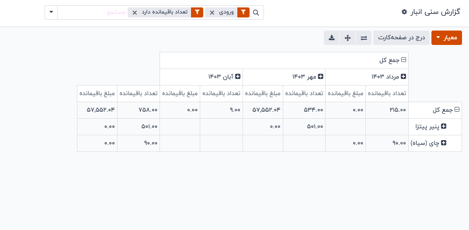This screenshot has width=469, height=230.
Task: Click the 'درج در صفحه‌کارت' button
Action: point(401,38)
